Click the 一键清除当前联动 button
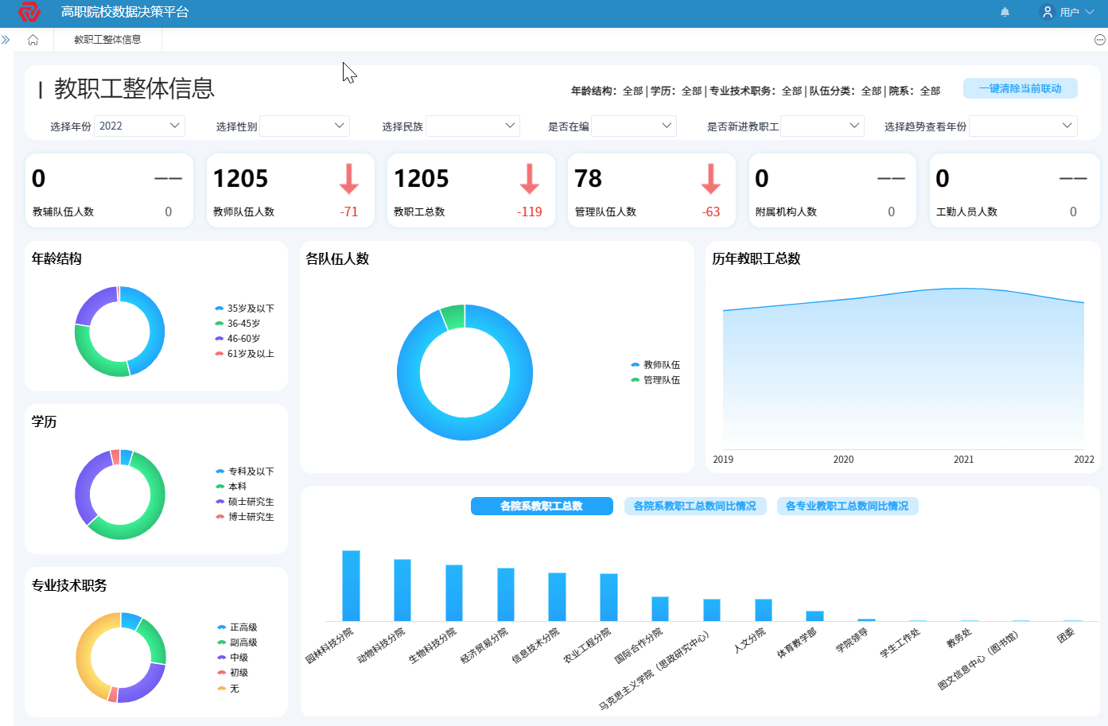 [x=1020, y=88]
